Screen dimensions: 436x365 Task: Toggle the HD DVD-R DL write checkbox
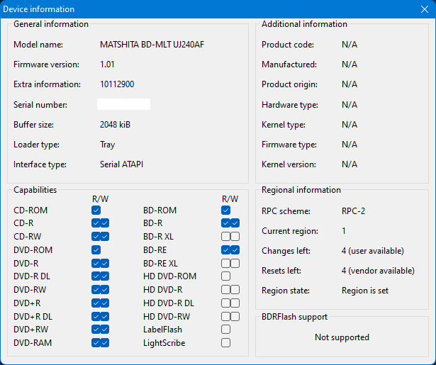click(235, 303)
